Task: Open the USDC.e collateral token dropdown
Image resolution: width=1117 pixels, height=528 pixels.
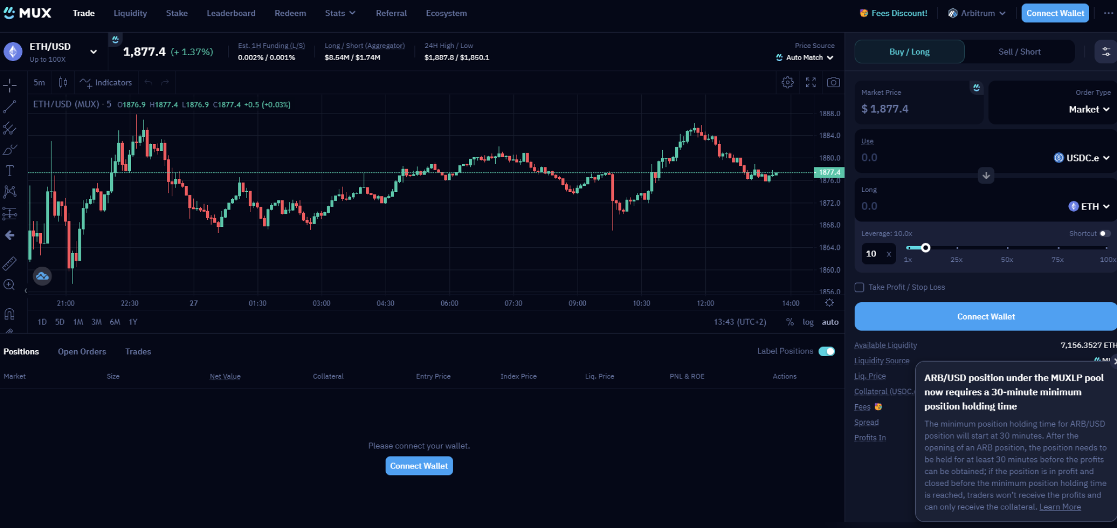Action: (1082, 158)
